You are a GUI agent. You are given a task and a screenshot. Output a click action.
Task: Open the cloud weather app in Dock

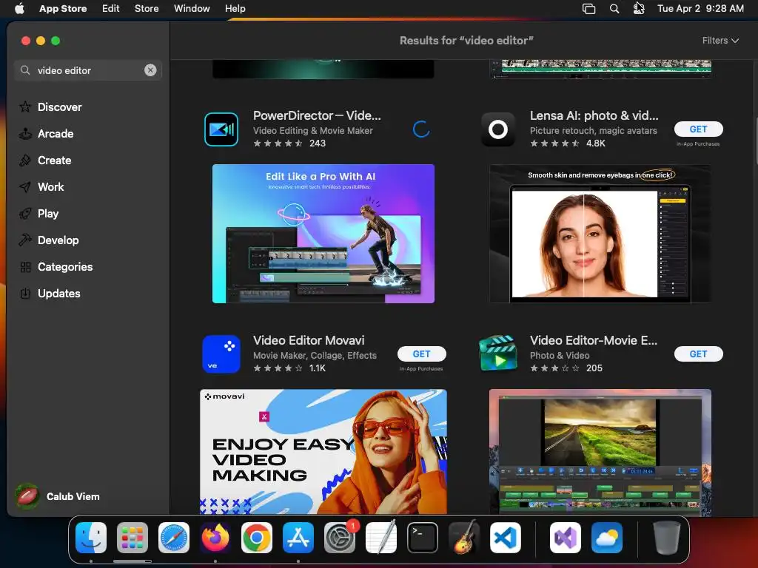click(x=607, y=538)
